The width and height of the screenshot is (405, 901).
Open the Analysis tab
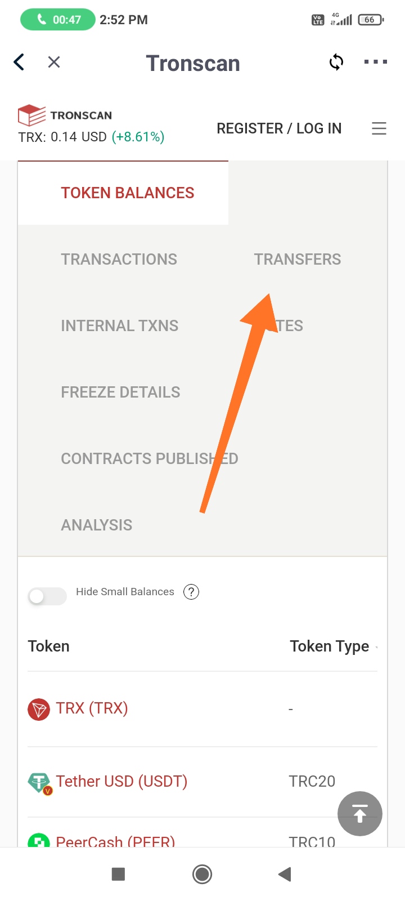coord(97,525)
